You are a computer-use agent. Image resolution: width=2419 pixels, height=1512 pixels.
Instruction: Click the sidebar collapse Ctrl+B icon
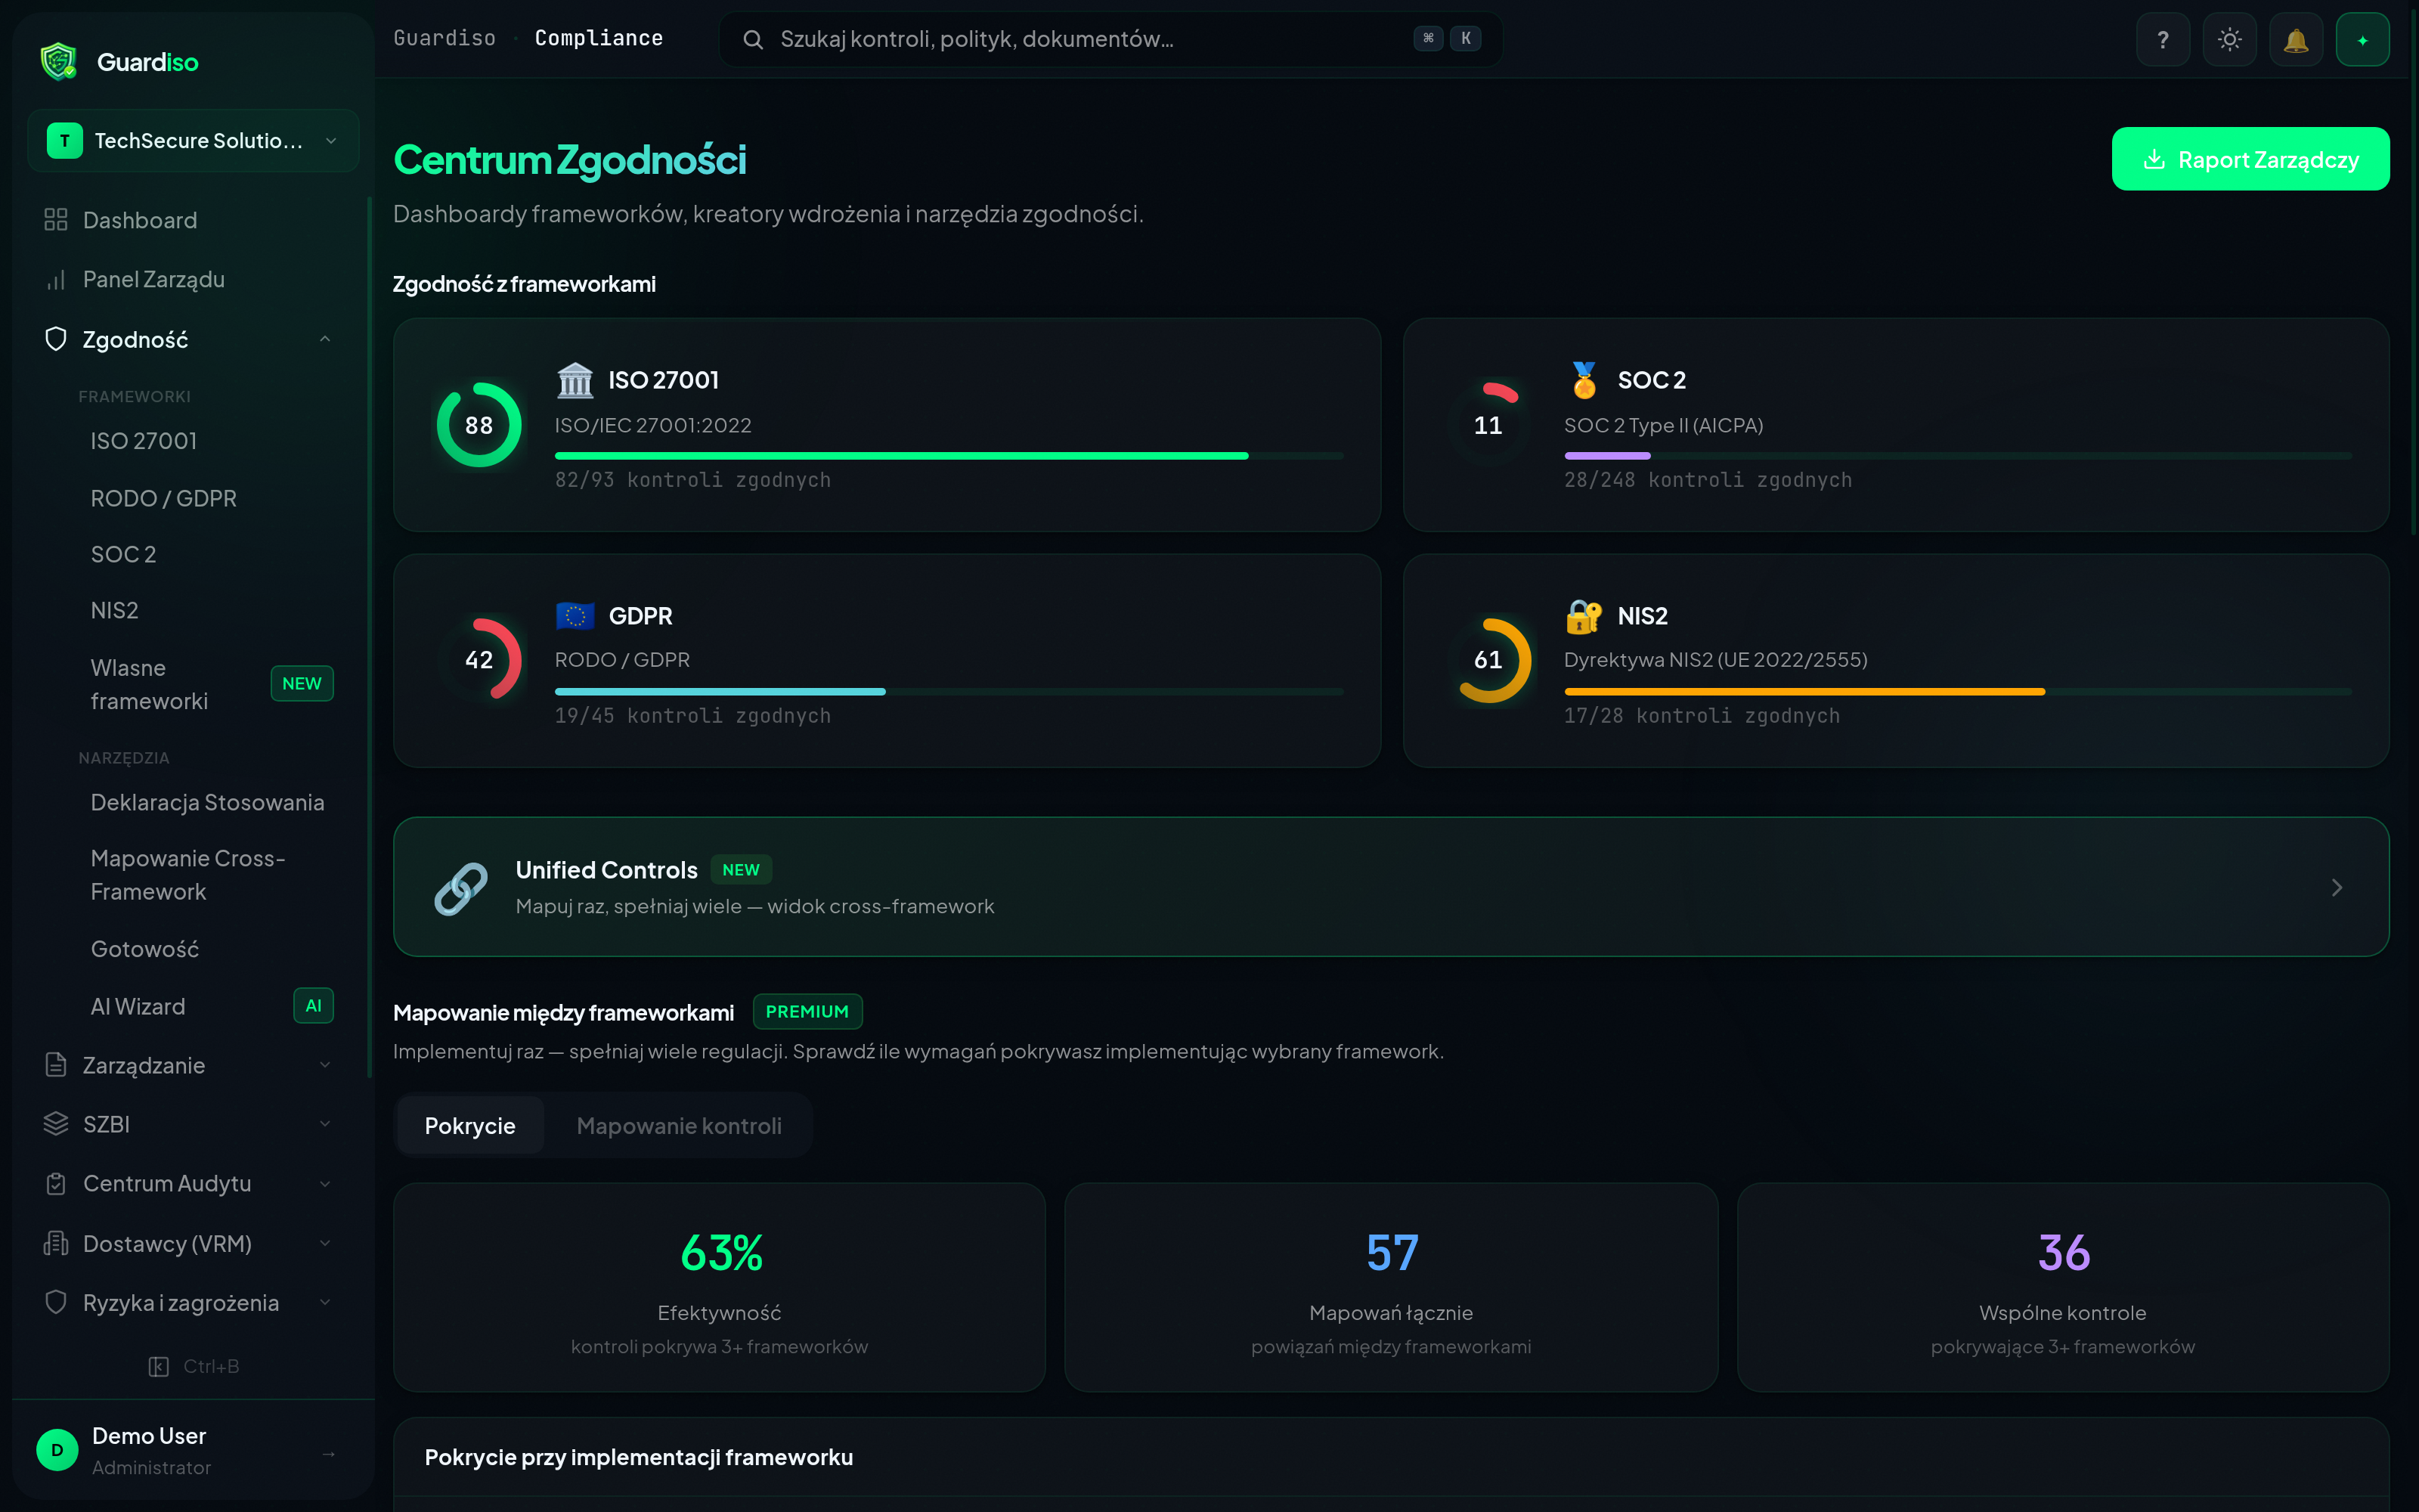point(159,1366)
